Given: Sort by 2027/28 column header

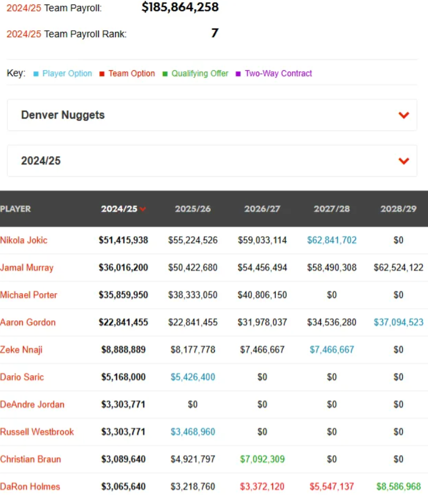Looking at the screenshot, I should 332,209.
